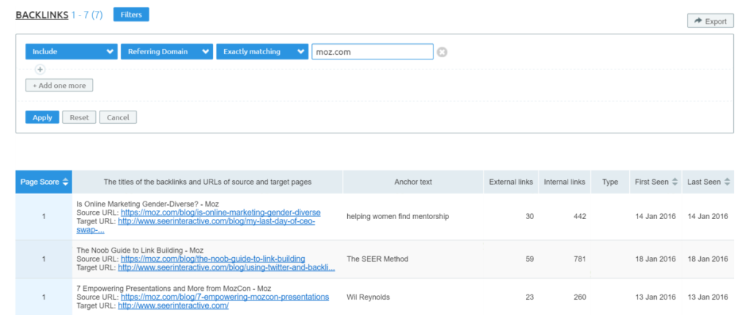The height and width of the screenshot is (315, 750).
Task: Open the Referring Domain dropdown
Action: pos(166,52)
